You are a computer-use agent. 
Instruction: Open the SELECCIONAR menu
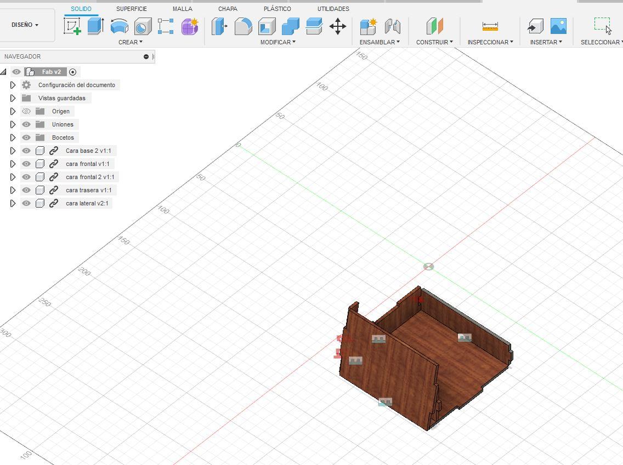(601, 42)
